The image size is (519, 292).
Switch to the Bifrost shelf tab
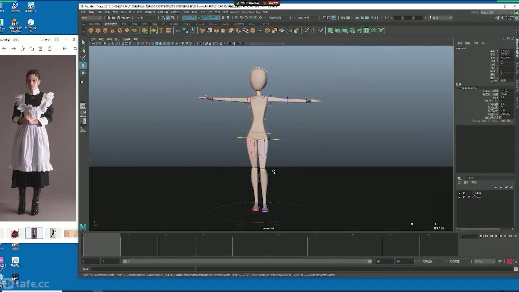pyautogui.click(x=212, y=24)
